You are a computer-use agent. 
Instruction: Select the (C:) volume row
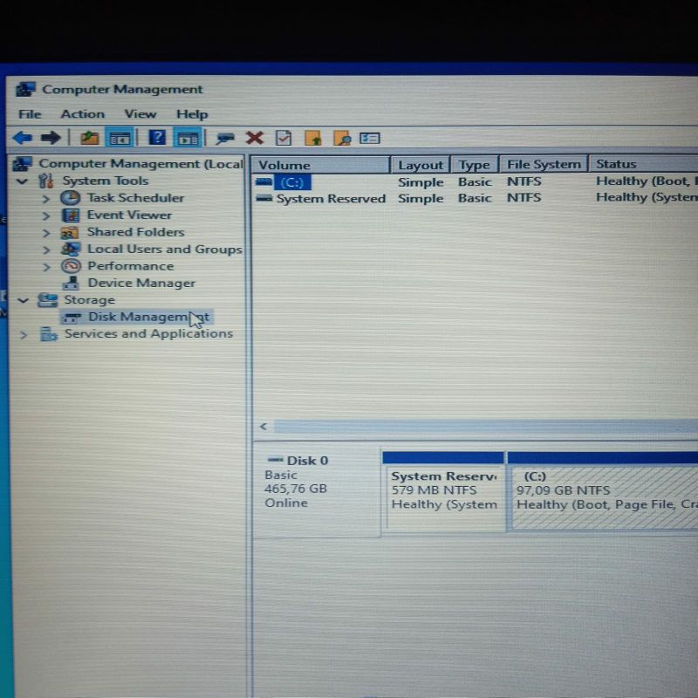click(475, 181)
